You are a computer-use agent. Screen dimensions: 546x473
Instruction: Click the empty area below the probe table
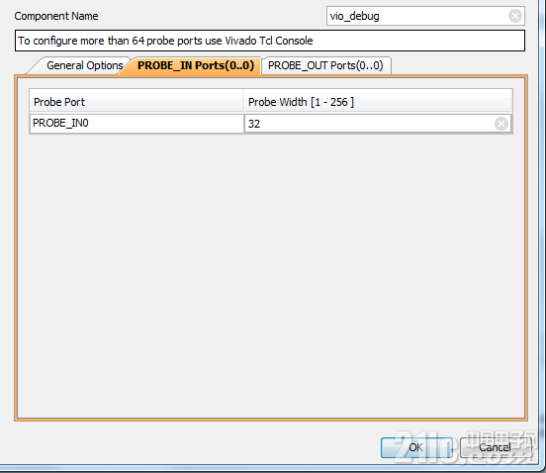point(271,275)
